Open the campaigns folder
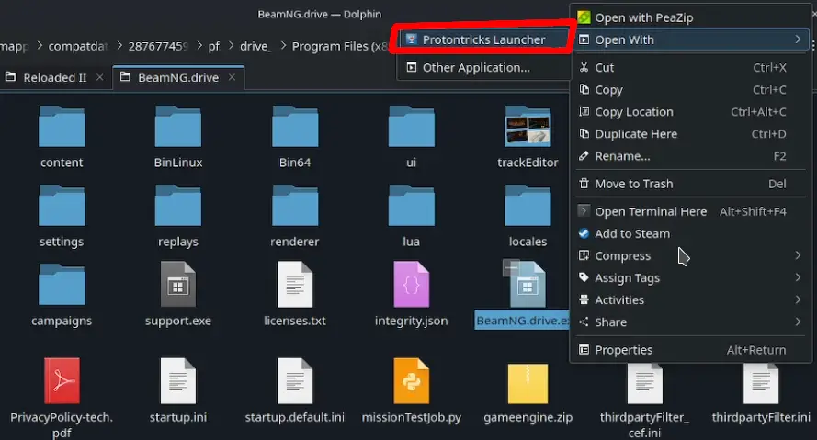The height and width of the screenshot is (440, 817). (62, 285)
